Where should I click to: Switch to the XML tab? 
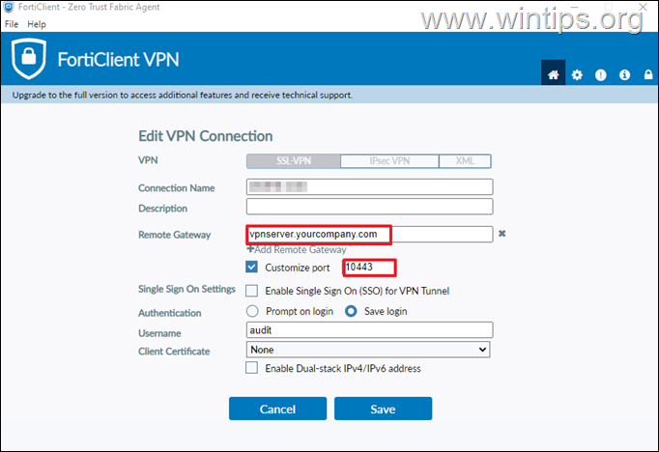[x=465, y=161]
